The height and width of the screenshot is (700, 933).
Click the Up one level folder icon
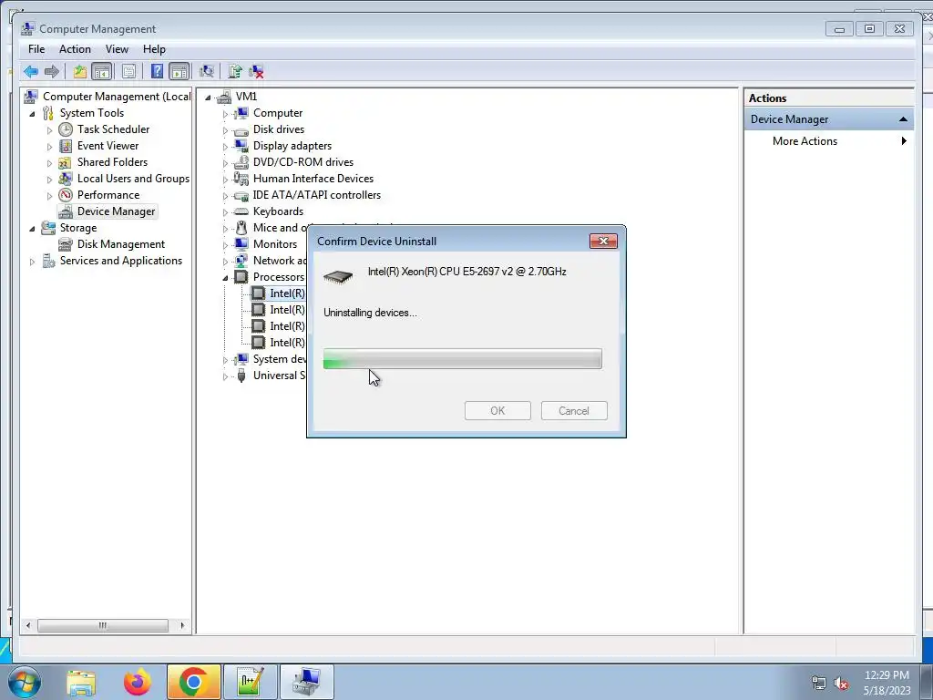point(80,71)
